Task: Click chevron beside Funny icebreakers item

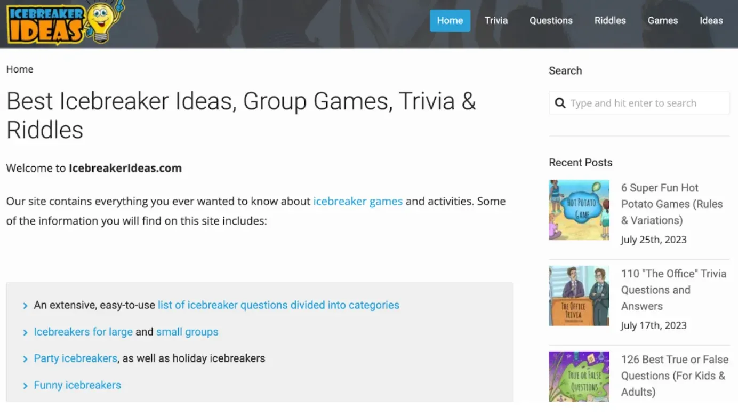Action: [x=25, y=386]
